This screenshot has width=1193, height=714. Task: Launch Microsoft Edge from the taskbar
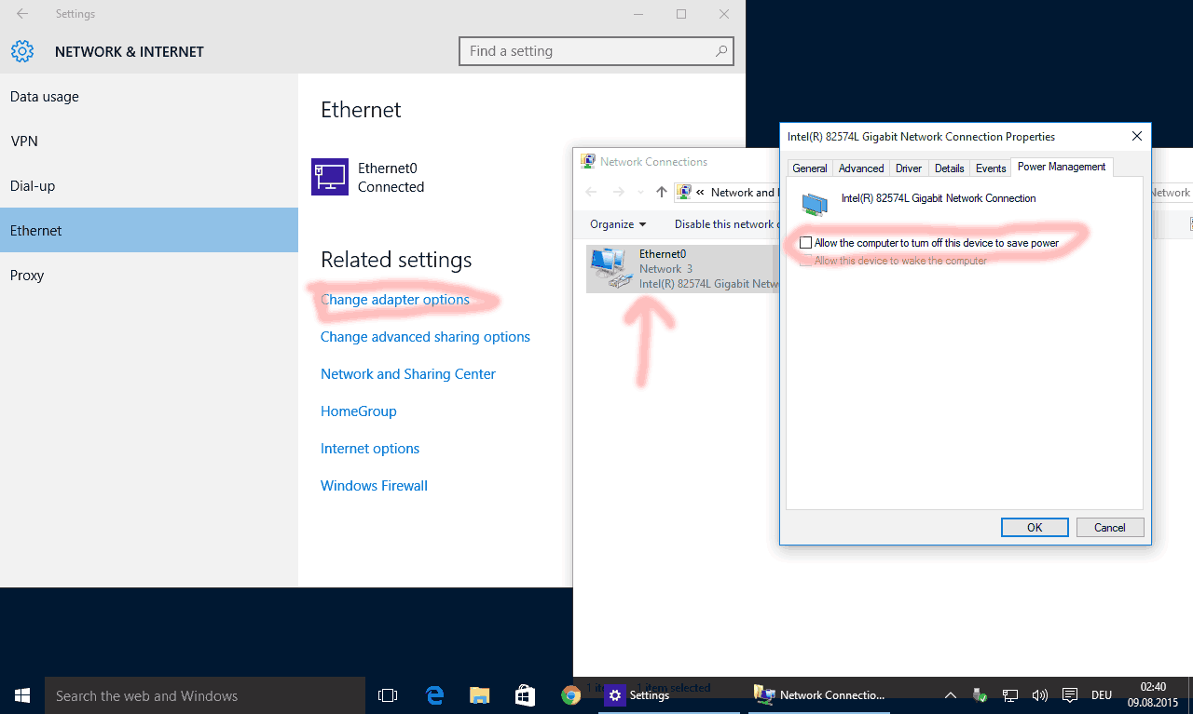tap(433, 695)
